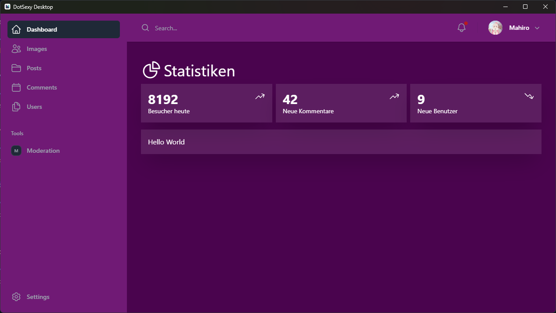This screenshot has height=313, width=556.
Task: Click the notification bell icon
Action: (x=461, y=28)
